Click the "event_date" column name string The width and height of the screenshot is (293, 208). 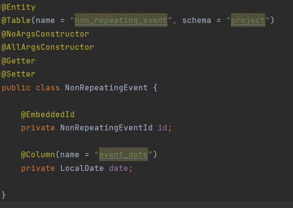123,155
